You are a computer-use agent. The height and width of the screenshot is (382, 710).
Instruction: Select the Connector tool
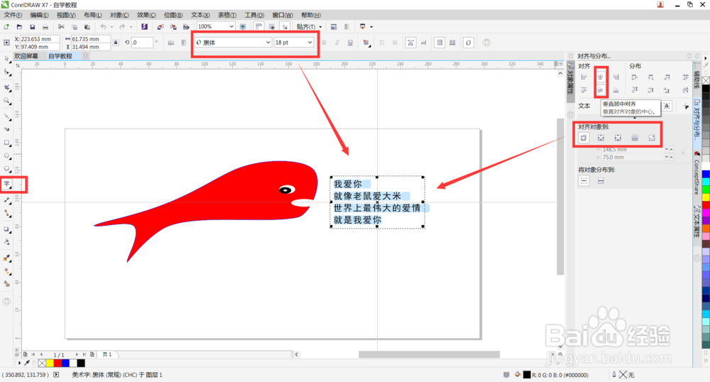(7, 213)
